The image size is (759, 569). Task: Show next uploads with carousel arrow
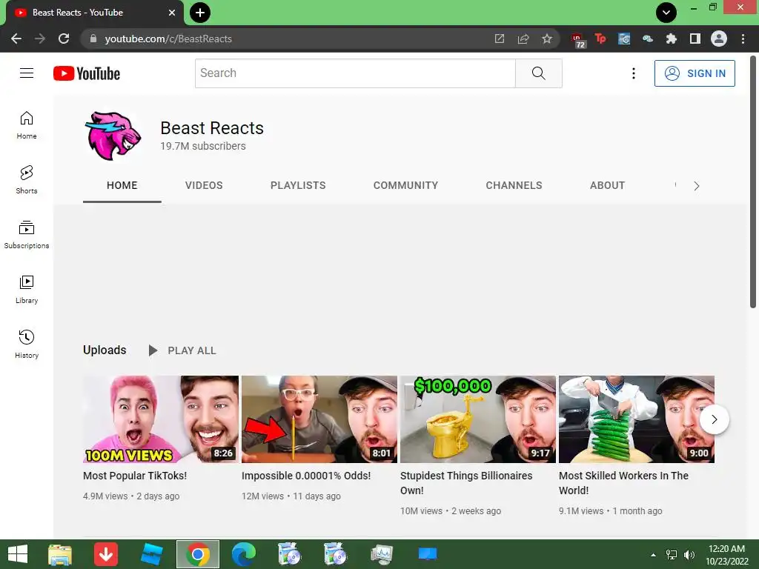pyautogui.click(x=714, y=419)
